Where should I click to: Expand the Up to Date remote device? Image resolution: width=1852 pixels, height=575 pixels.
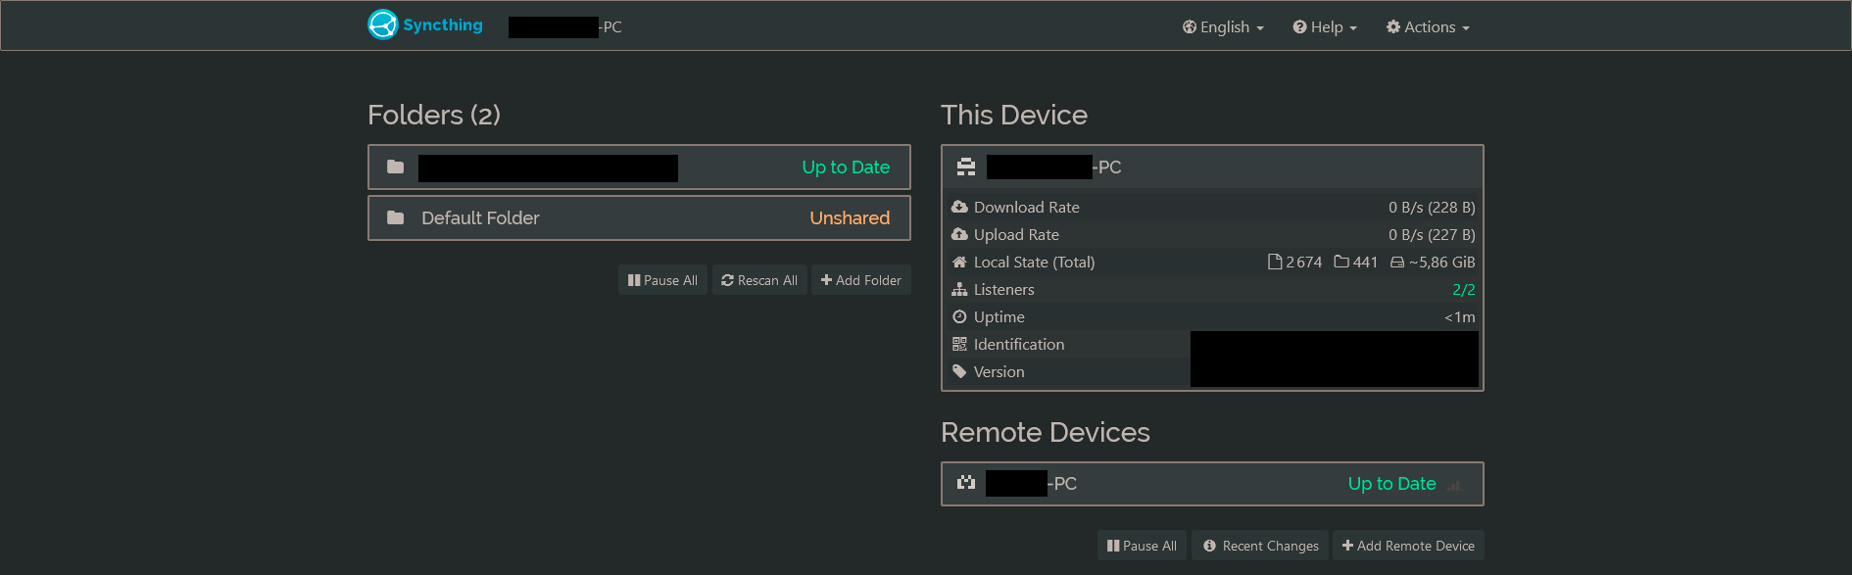[1212, 483]
